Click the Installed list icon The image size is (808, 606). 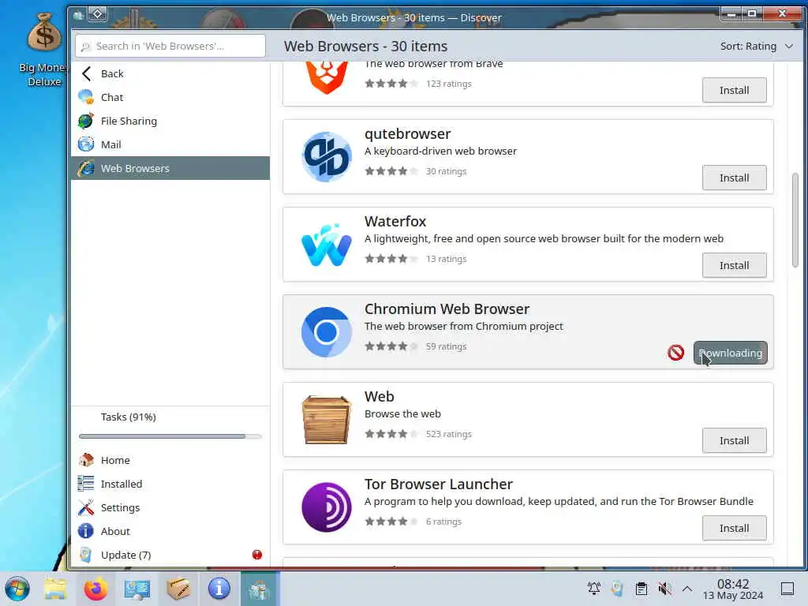tap(86, 484)
